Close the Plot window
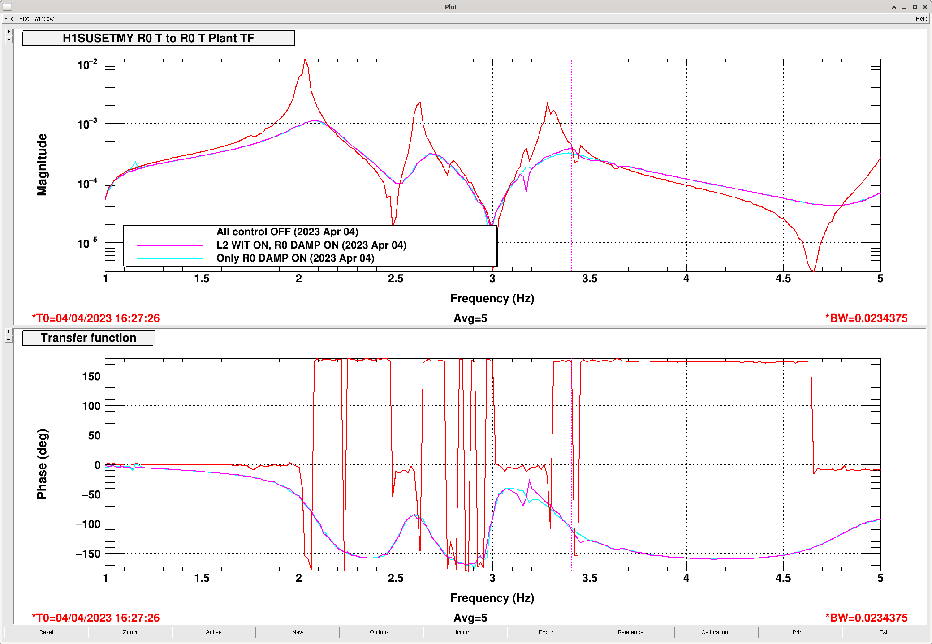The image size is (932, 644). [925, 7]
